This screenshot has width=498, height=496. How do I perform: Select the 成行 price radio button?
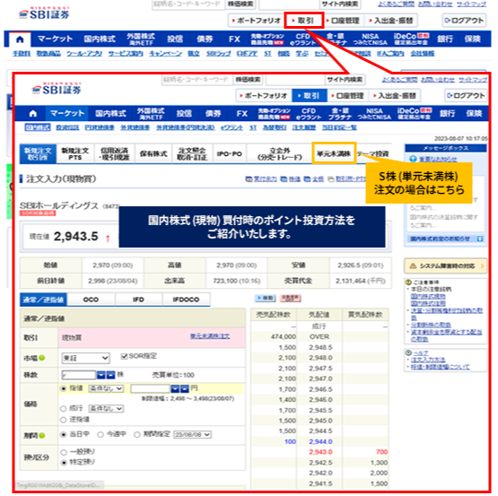tap(64, 408)
